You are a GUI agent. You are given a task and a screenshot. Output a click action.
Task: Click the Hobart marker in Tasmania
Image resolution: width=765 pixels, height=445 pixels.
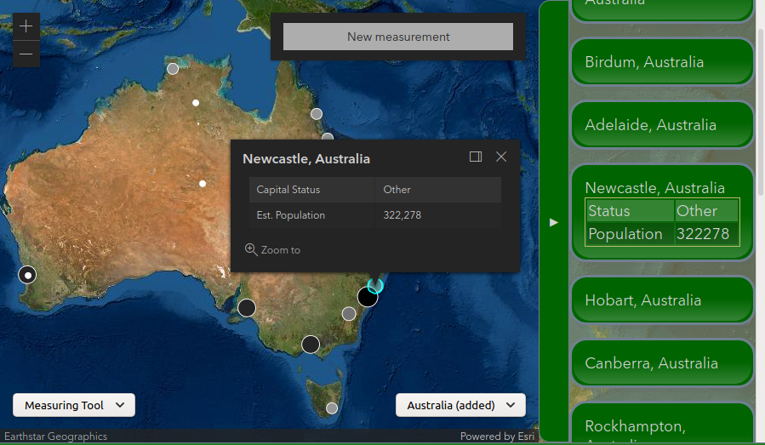(x=332, y=408)
